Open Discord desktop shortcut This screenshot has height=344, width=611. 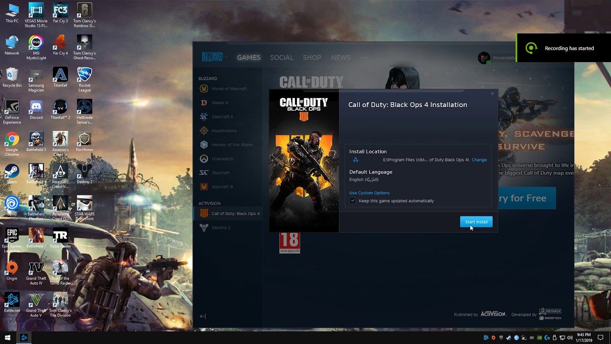pyautogui.click(x=36, y=110)
